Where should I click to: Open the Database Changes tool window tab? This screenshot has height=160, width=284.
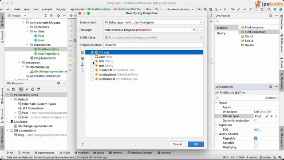click(x=140, y=153)
